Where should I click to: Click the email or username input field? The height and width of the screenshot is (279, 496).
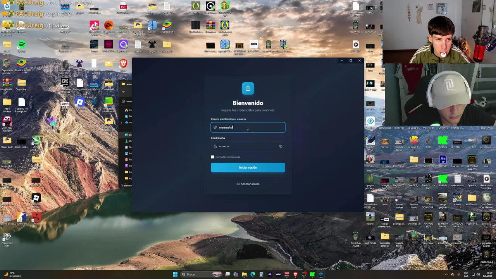(248, 127)
